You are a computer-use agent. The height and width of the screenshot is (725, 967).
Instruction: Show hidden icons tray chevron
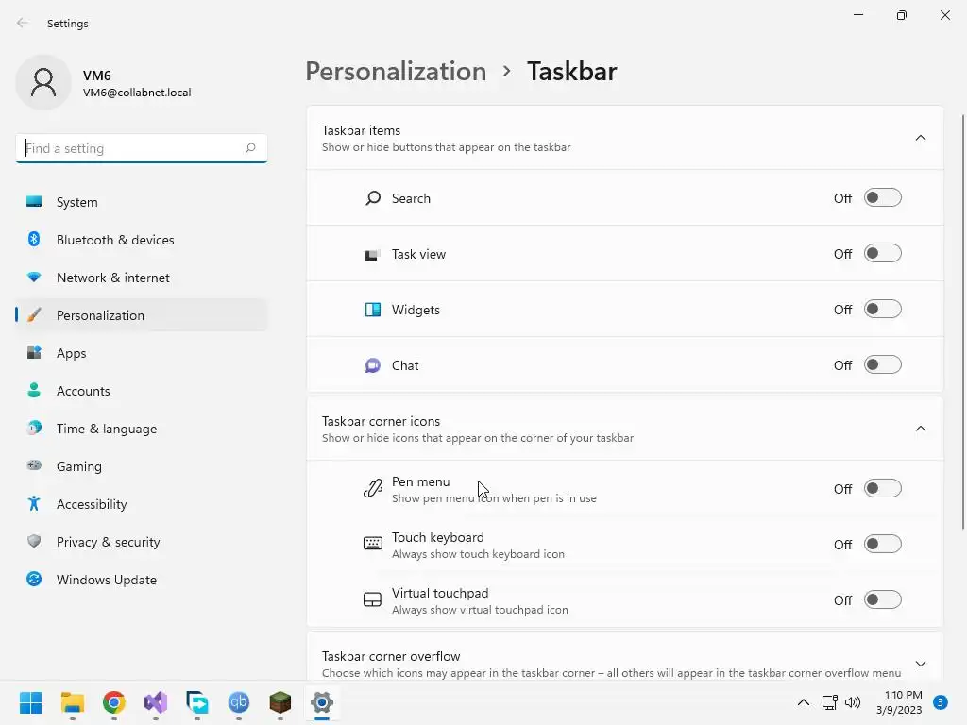(803, 702)
